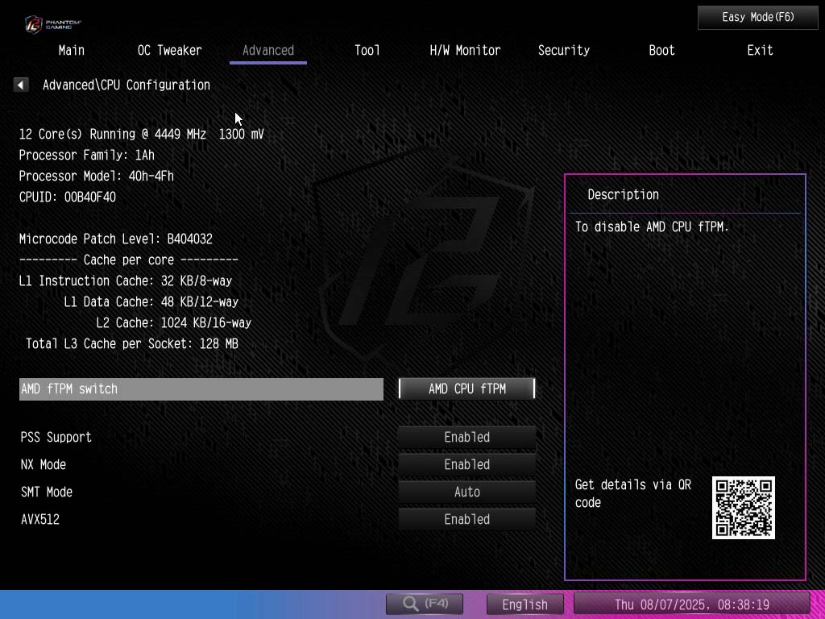Open the H/W Monitor section
825x619 pixels.
pyautogui.click(x=465, y=50)
